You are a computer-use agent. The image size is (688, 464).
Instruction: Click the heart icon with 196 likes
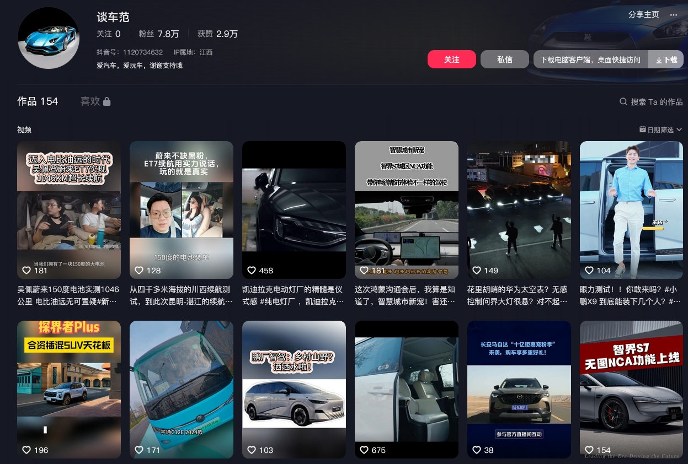tap(26, 450)
